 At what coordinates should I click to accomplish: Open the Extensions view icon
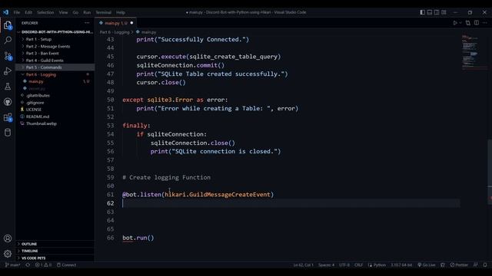8,117
